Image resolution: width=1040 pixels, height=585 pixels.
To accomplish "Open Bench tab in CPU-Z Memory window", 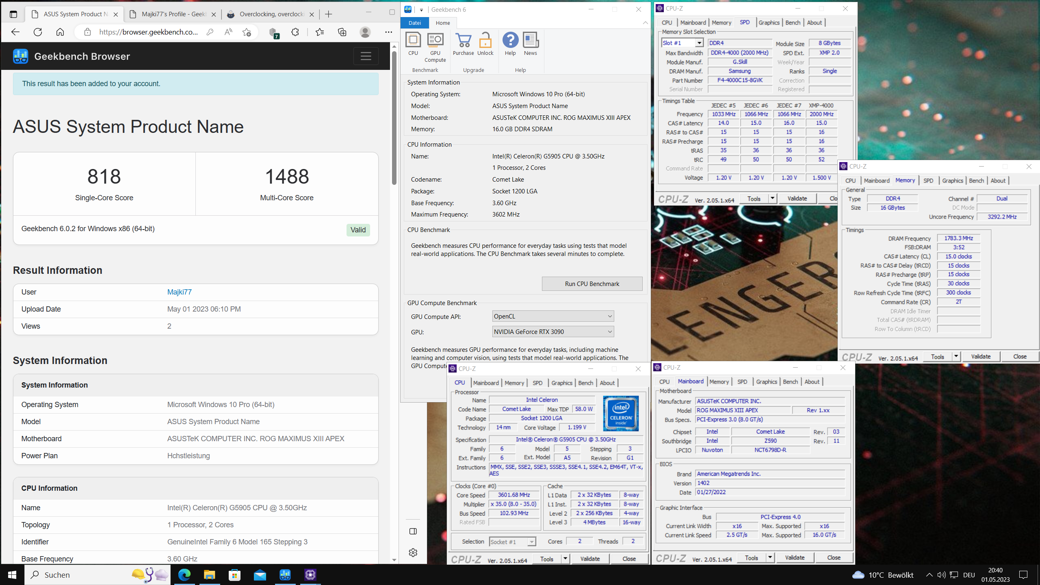I will pyautogui.click(x=976, y=180).
